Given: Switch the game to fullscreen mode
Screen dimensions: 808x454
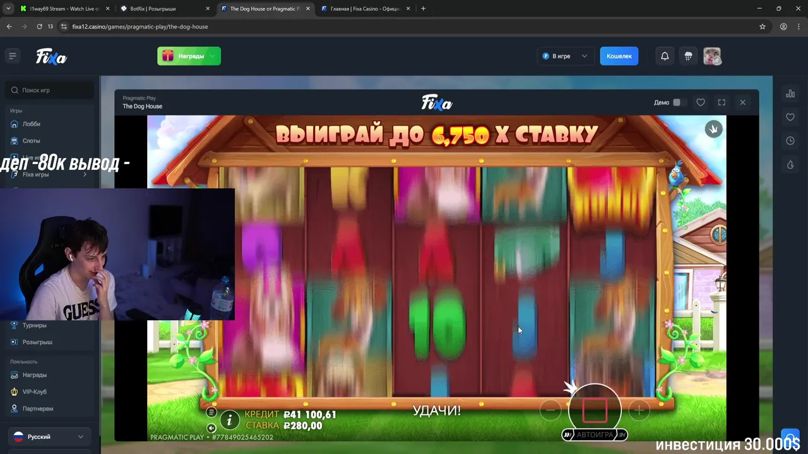Looking at the screenshot, I should click(x=722, y=102).
